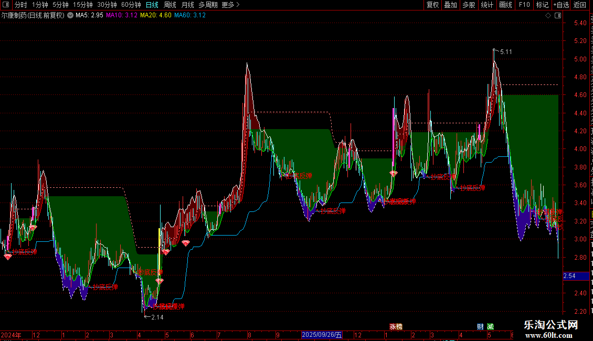The image size is (593, 341).
Task: Expand the 更多 periods menu
Action: click(x=230, y=5)
